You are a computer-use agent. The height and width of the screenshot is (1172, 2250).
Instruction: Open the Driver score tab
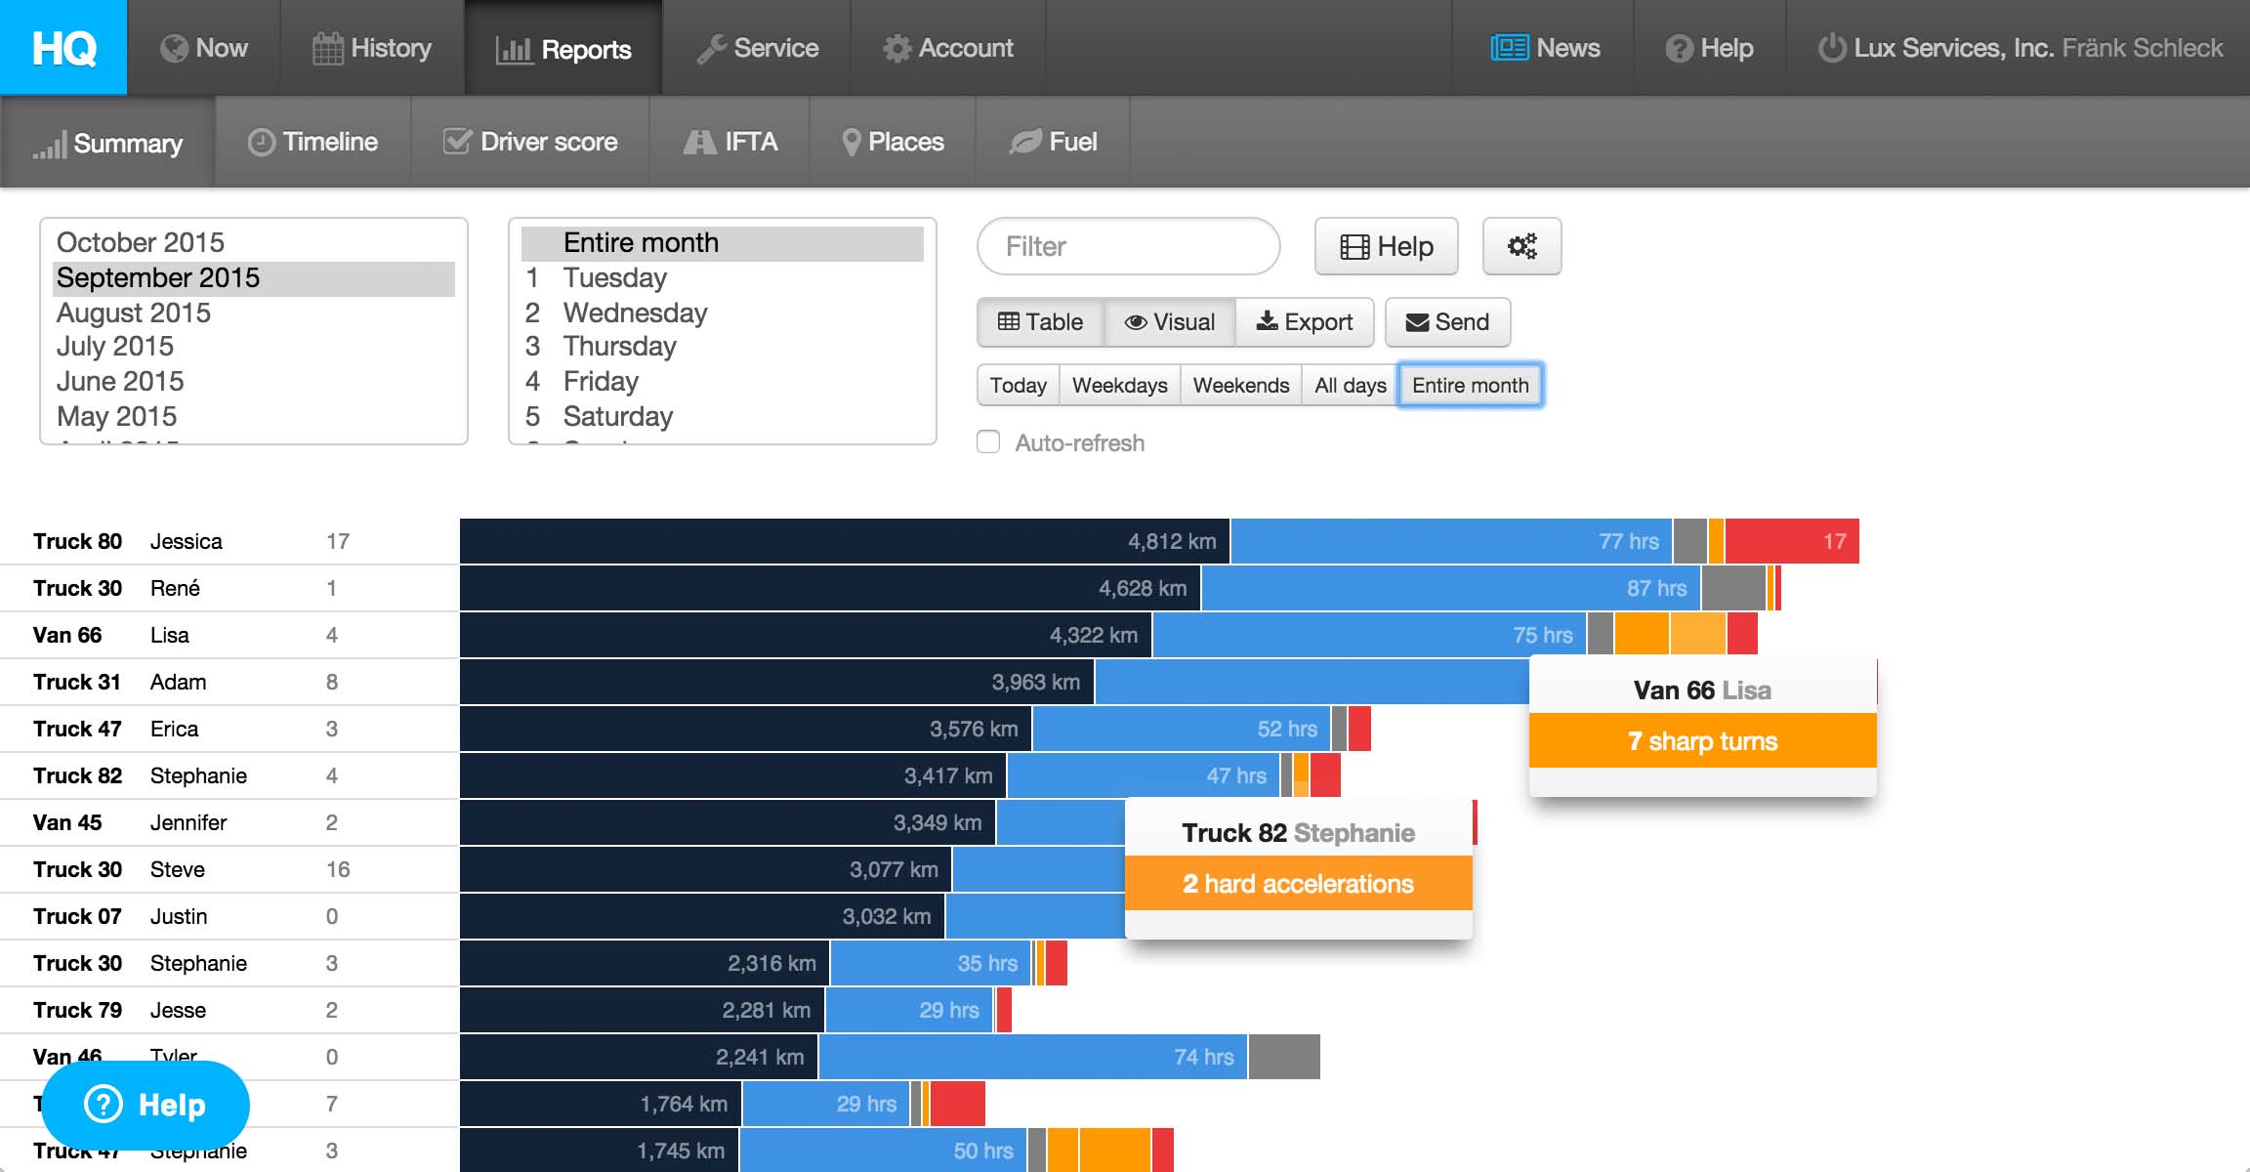(x=530, y=143)
